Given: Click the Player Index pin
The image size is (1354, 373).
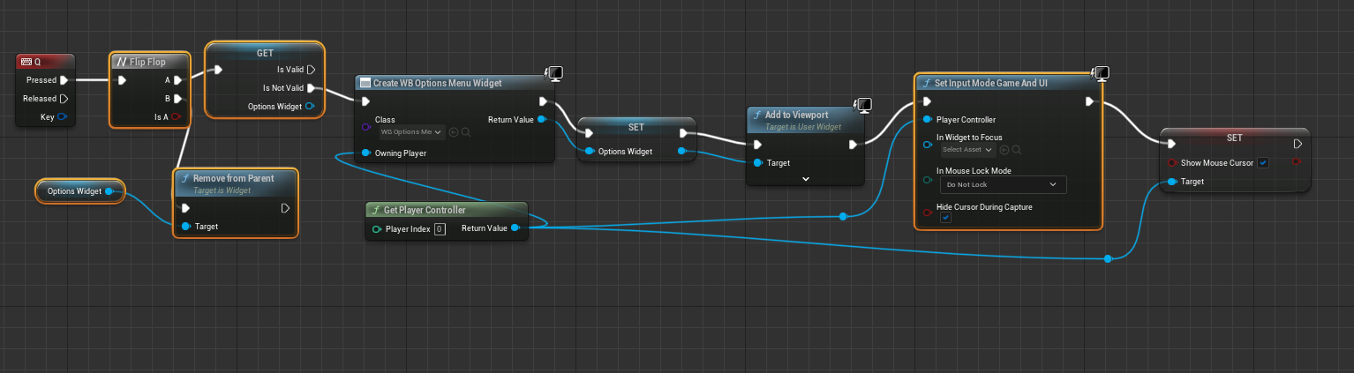Looking at the screenshot, I should (x=377, y=228).
